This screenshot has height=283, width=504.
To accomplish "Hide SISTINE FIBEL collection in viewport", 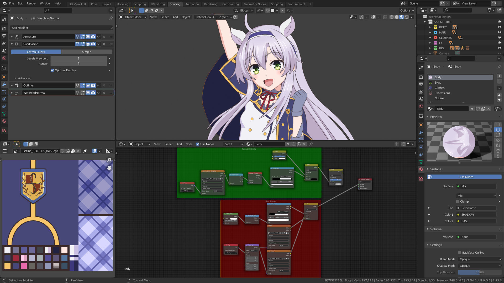I will click(x=499, y=22).
